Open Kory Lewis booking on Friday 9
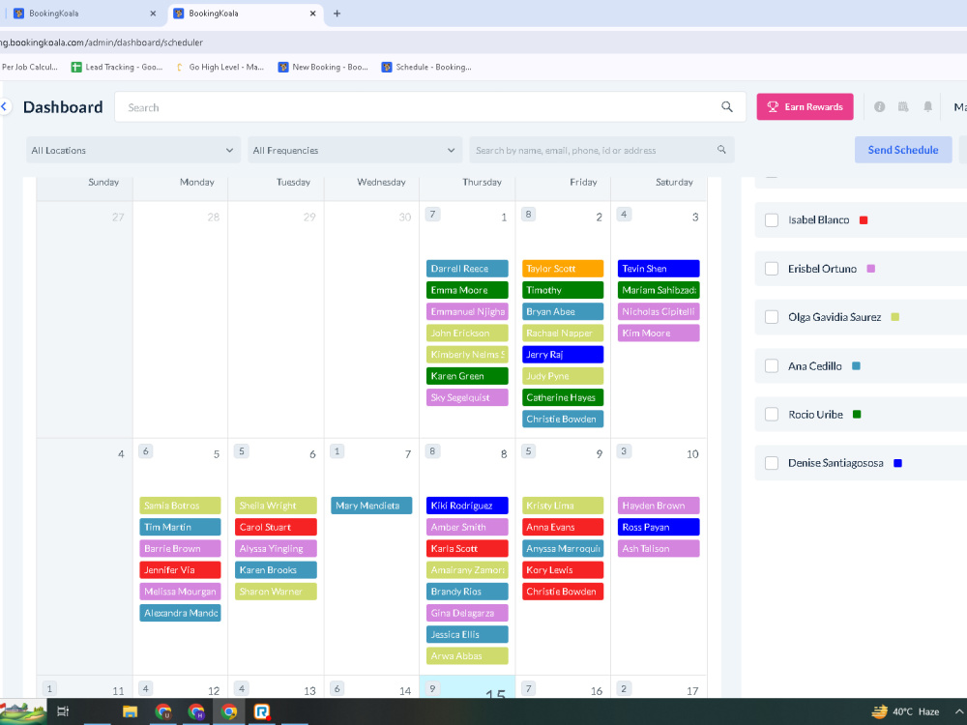Screen dimensions: 967x725 coord(563,569)
